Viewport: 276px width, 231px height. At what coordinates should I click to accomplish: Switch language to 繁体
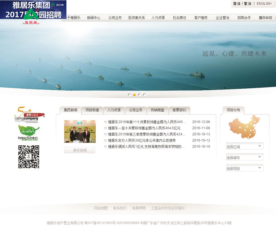click(248, 4)
